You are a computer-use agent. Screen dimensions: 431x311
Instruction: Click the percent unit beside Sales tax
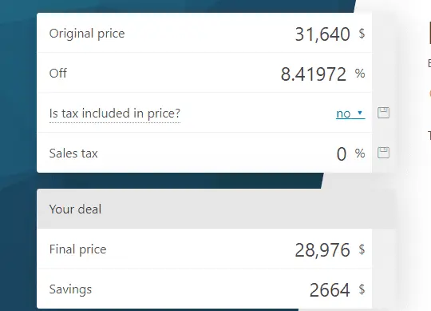click(360, 154)
